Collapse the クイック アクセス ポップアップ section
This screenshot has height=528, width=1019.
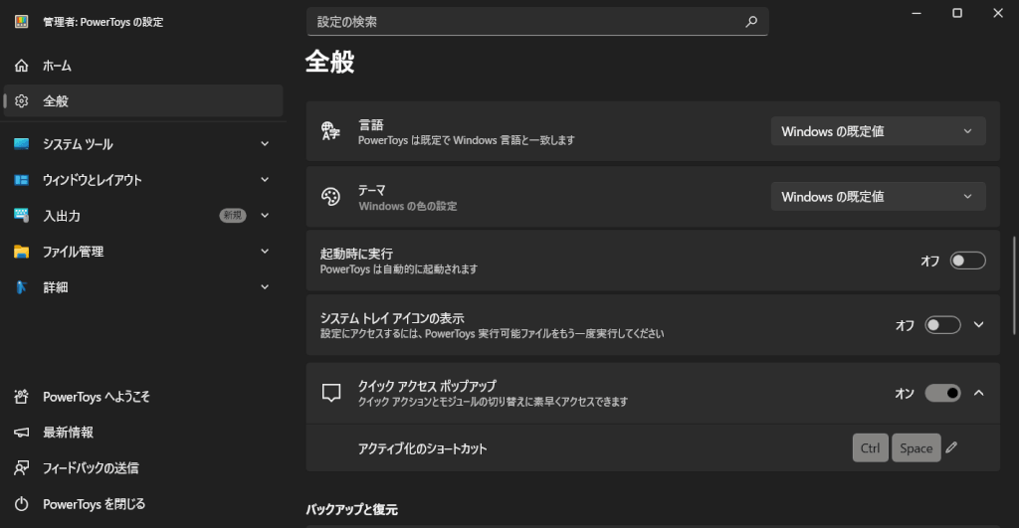point(978,393)
